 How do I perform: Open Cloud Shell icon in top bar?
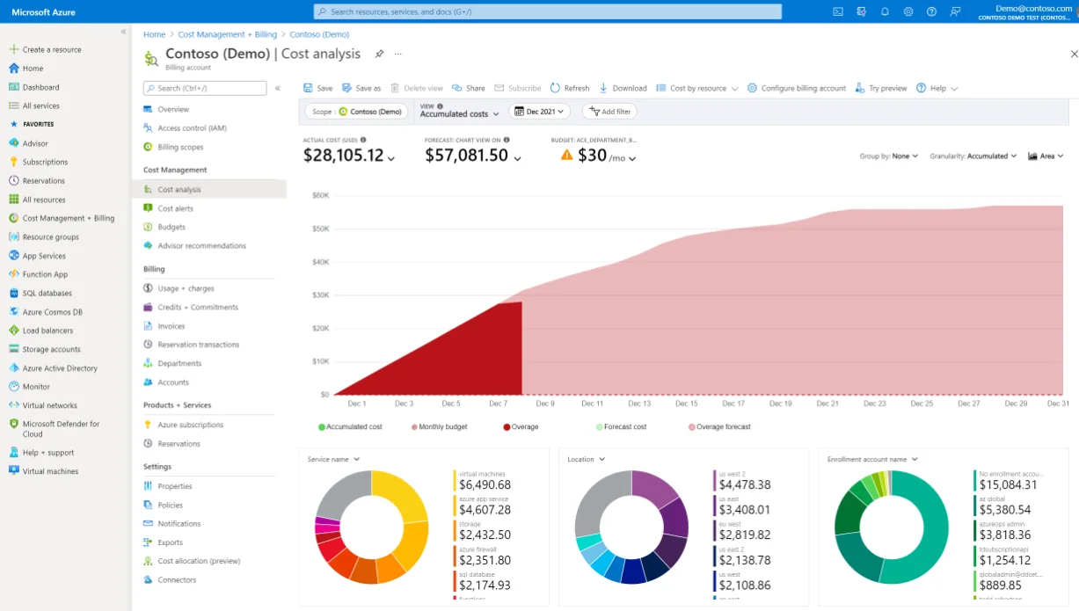[x=838, y=11]
